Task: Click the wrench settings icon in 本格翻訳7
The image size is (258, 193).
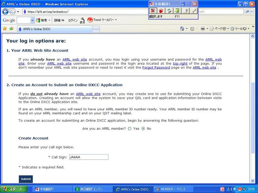Action: click(193, 11)
